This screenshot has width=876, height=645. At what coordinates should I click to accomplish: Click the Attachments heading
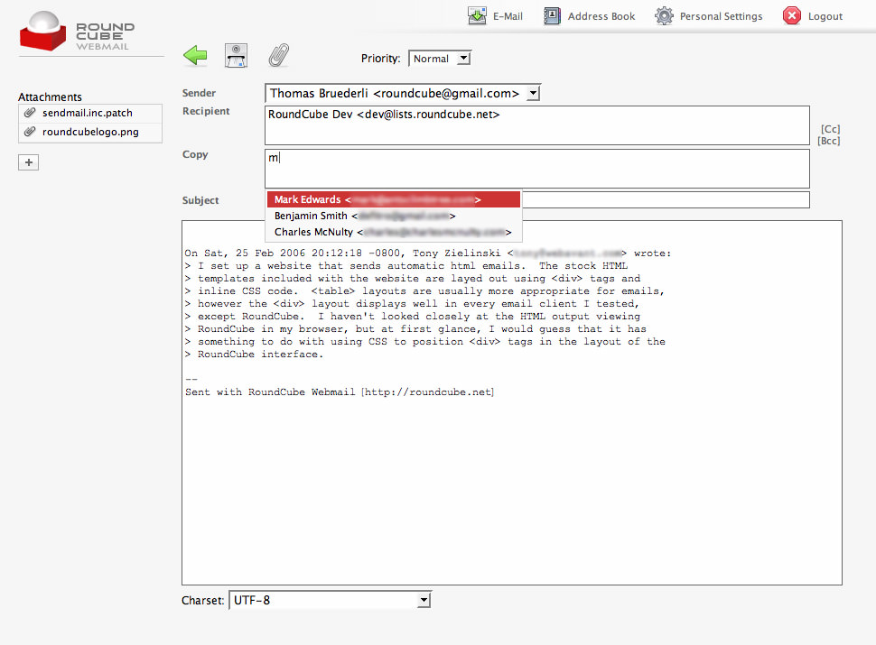(50, 97)
